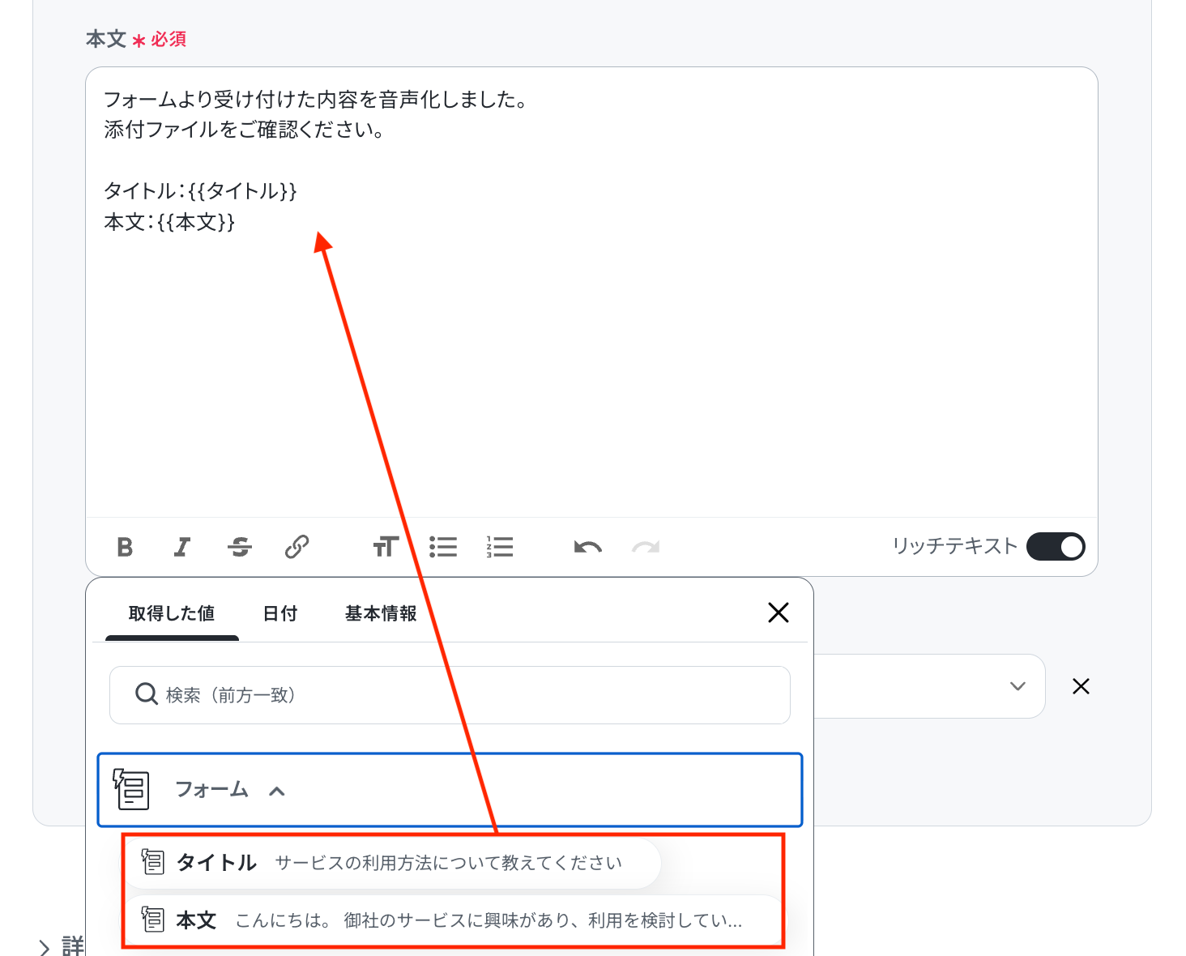Screen dimensions: 1186x956
Task: Toggle the リッチテキスト switch off
Action: click(1056, 547)
